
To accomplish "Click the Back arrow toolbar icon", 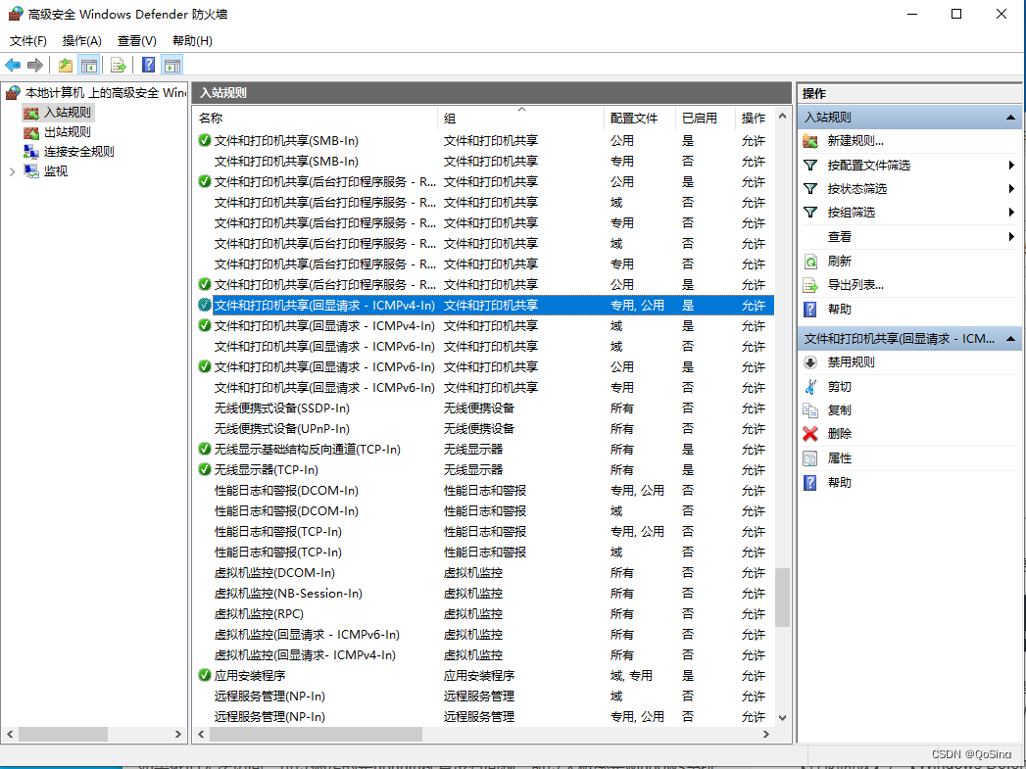I will [13, 65].
